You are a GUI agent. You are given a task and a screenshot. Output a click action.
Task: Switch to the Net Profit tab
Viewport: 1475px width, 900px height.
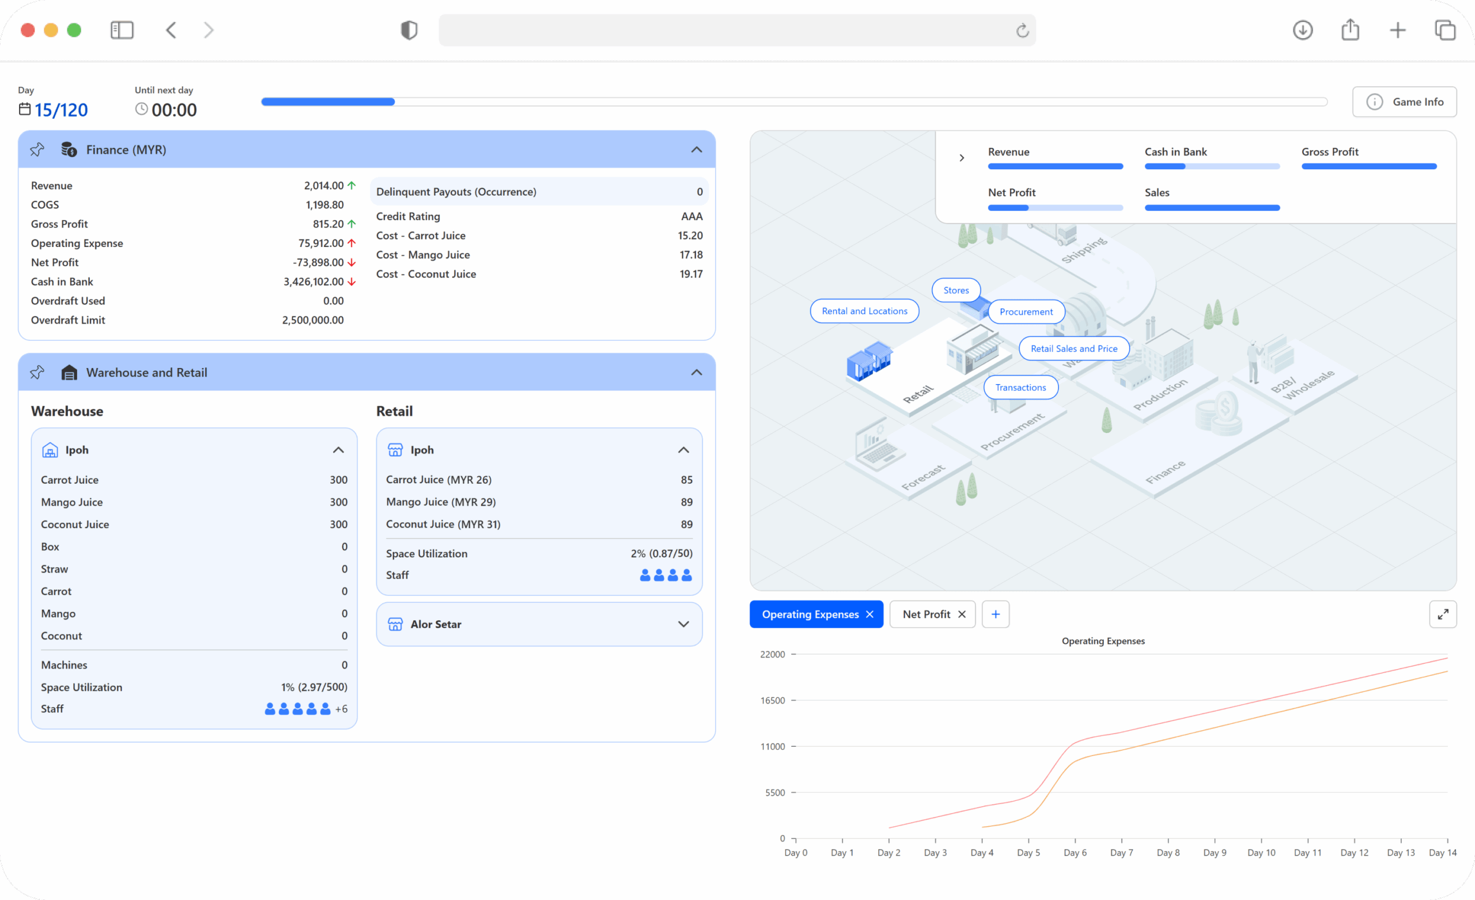tap(925, 614)
